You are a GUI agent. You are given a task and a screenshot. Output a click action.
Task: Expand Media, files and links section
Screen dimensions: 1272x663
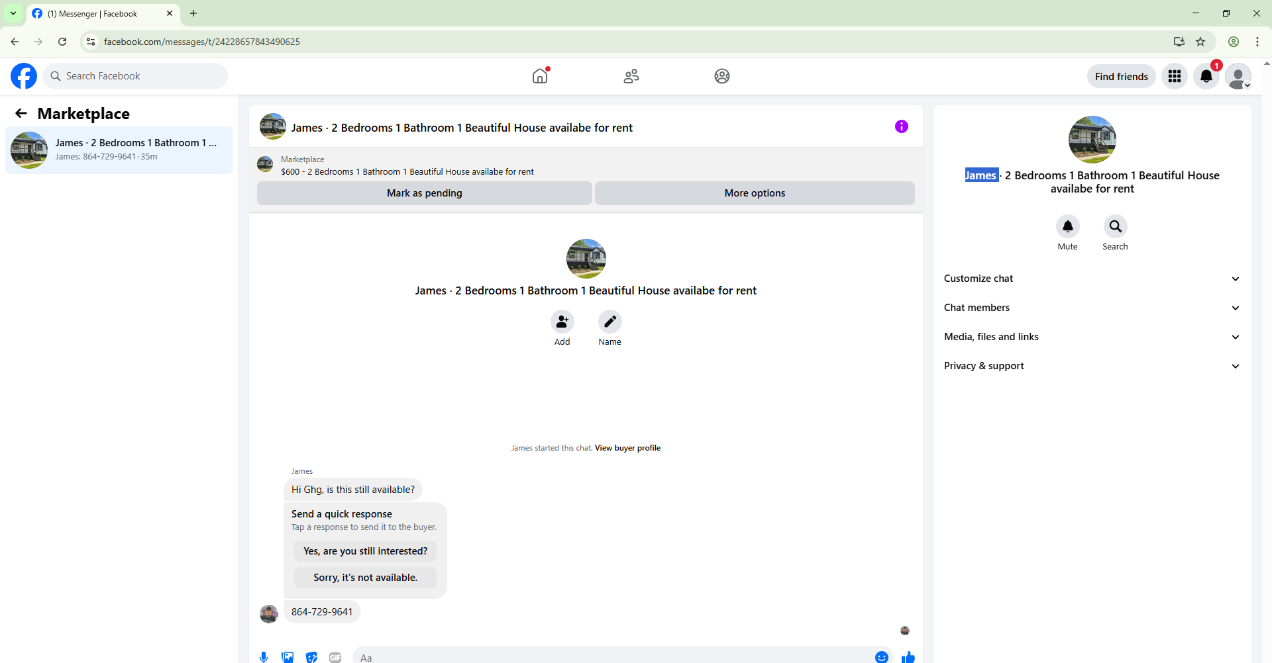coord(1092,337)
